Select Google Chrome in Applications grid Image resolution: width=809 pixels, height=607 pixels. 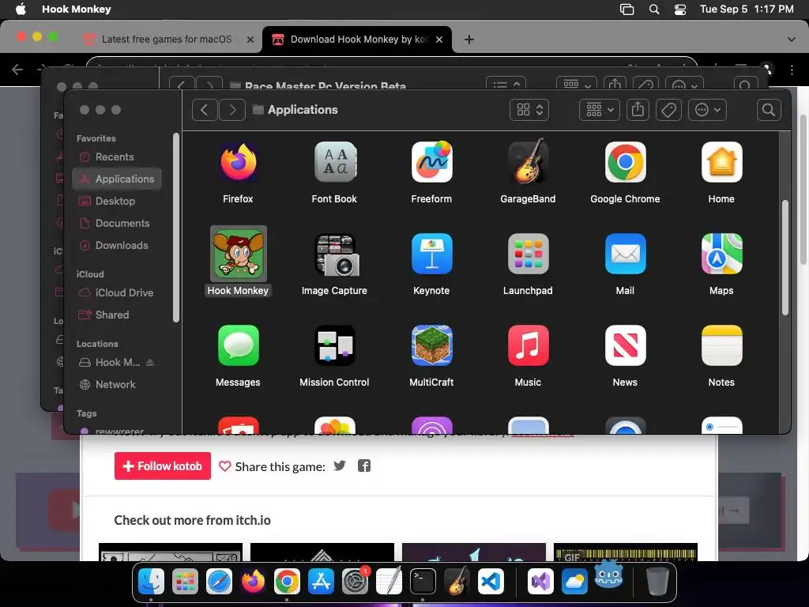(625, 162)
